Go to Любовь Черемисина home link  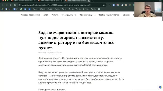pyautogui.click(x=31, y=15)
